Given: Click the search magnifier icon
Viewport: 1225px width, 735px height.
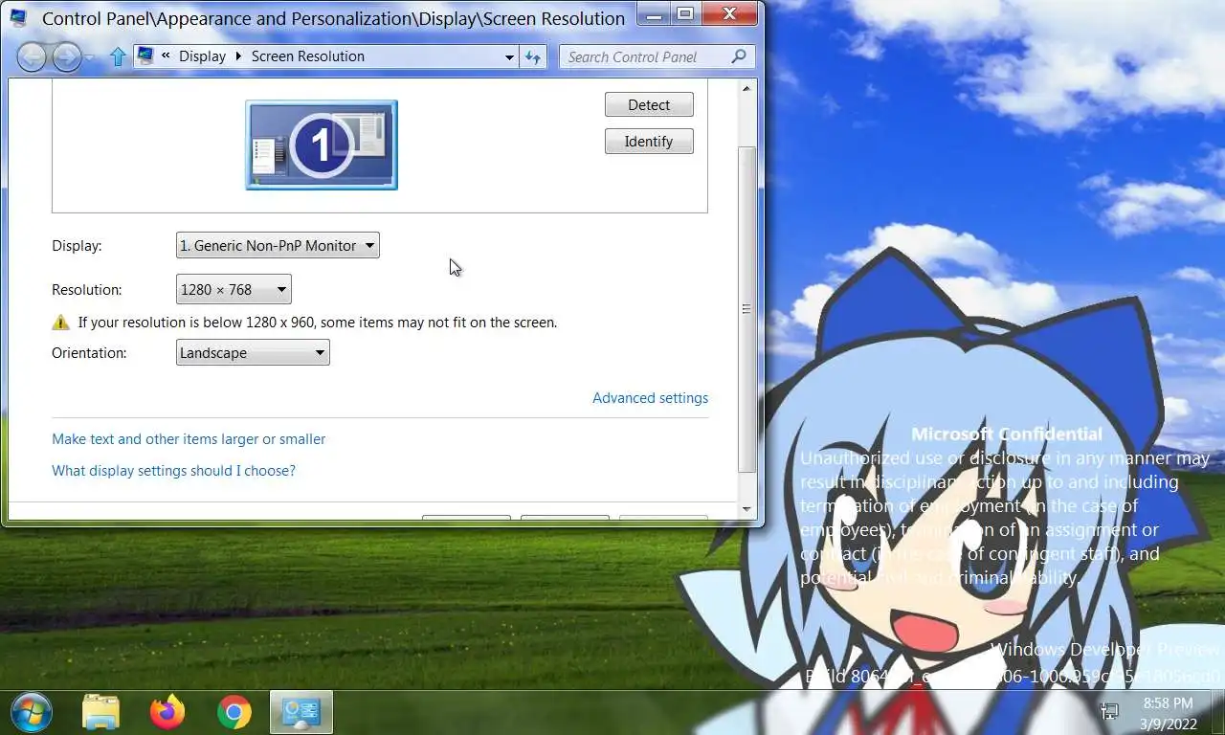Looking at the screenshot, I should pos(738,56).
